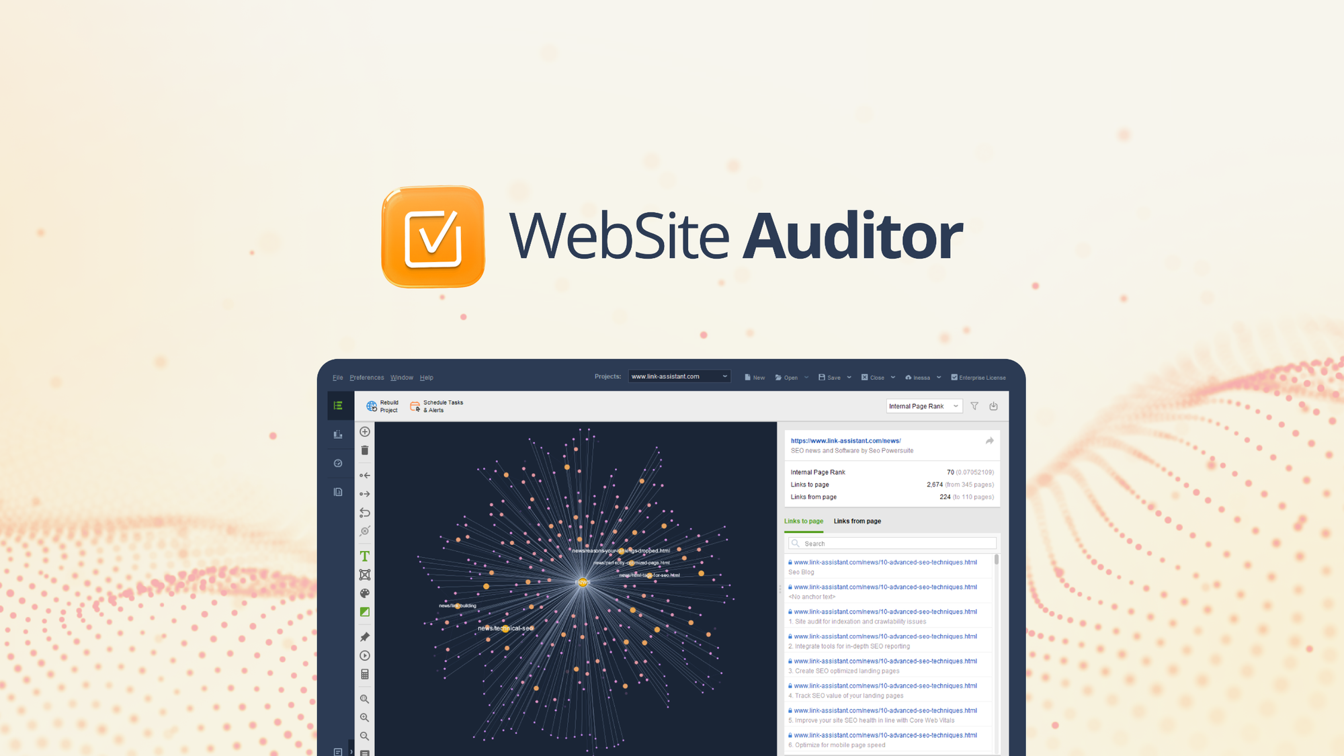
Task: Select the Links to page tab
Action: point(802,521)
